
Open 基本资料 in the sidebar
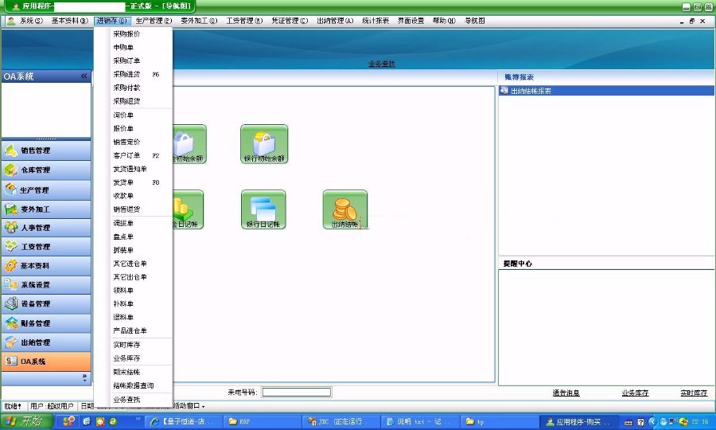pos(46,266)
